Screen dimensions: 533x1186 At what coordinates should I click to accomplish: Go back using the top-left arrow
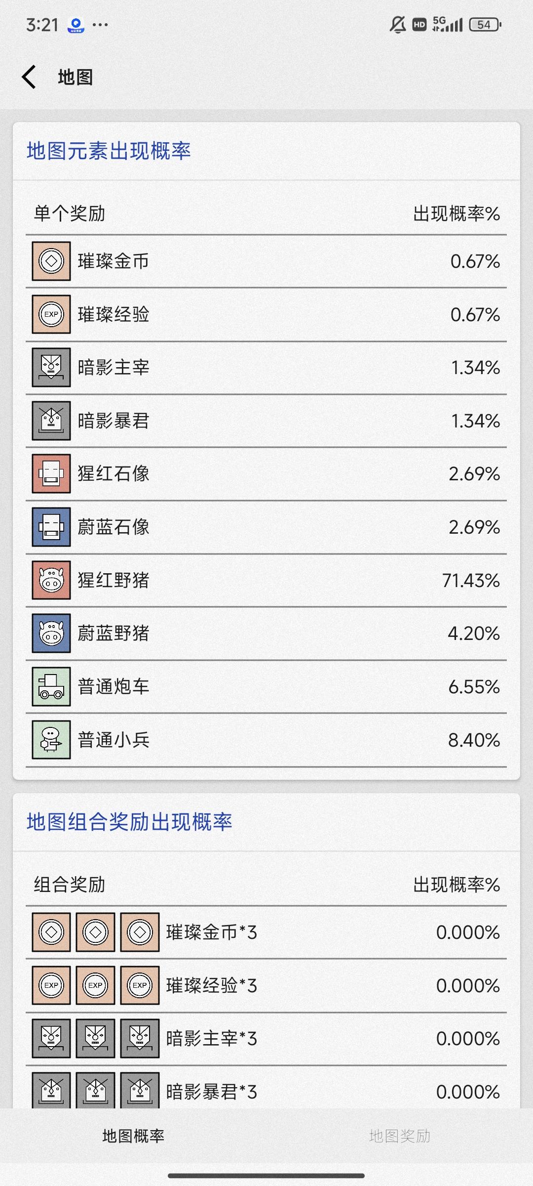[x=29, y=77]
